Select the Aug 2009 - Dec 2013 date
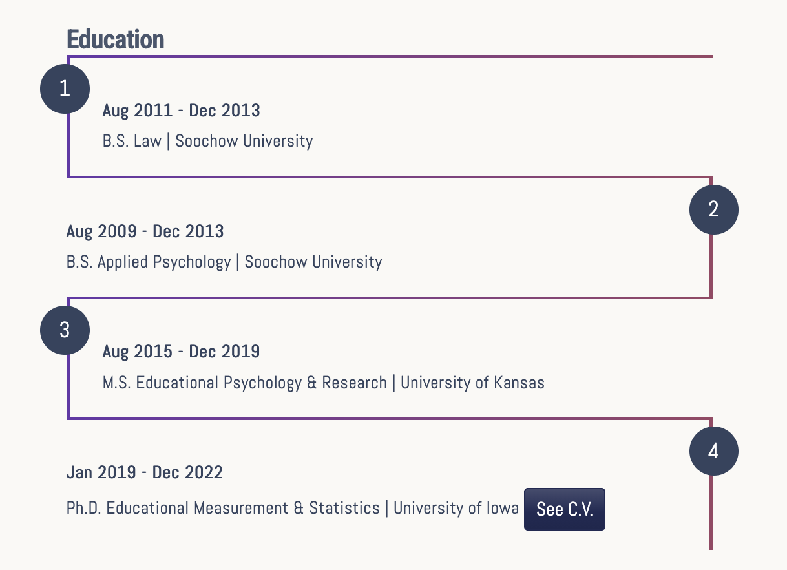Viewport: 787px width, 570px height. point(145,231)
